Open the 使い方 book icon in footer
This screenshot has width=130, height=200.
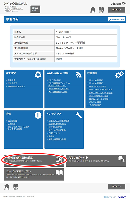pos(16,187)
